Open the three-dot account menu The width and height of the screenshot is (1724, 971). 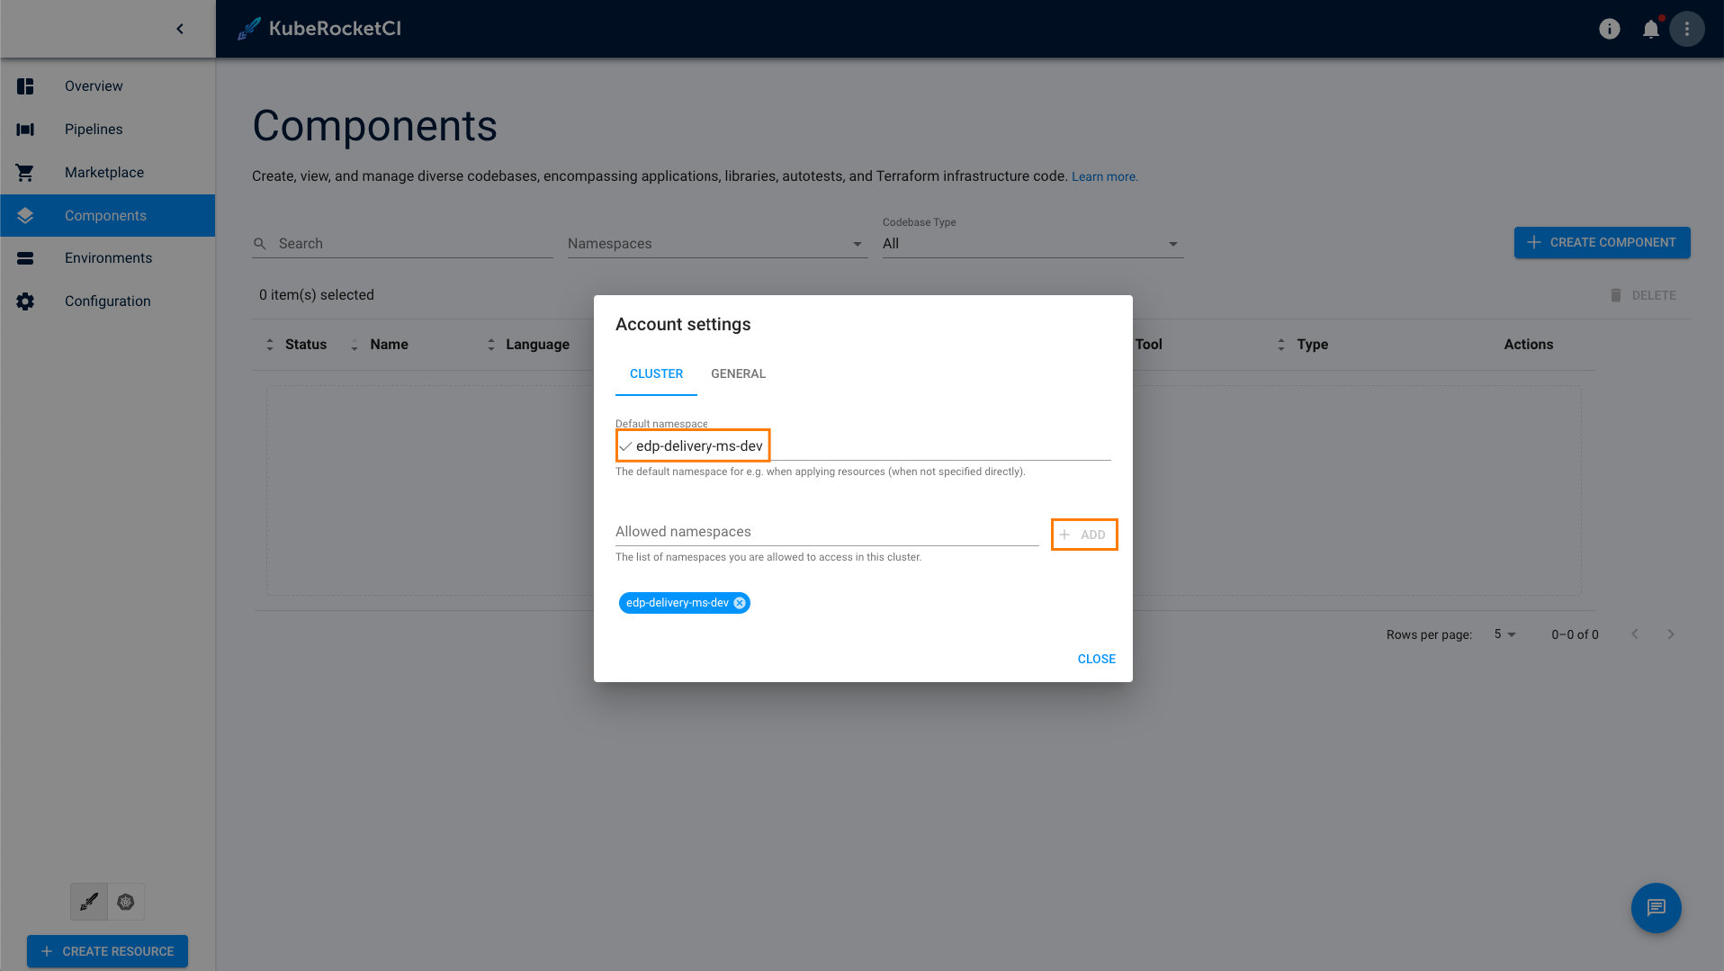1687,29
